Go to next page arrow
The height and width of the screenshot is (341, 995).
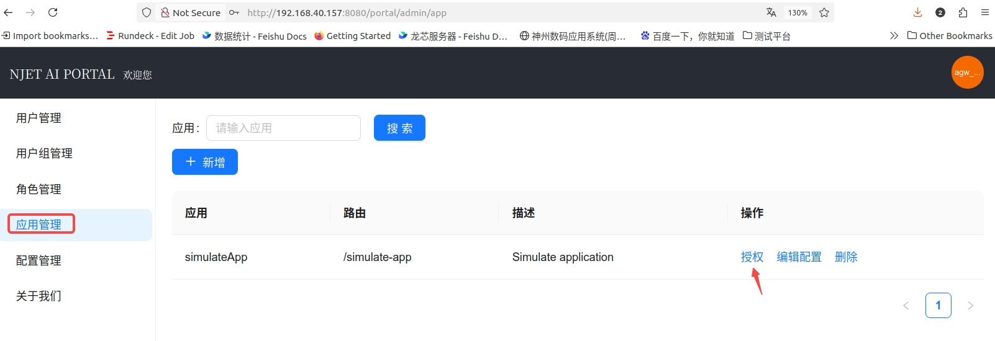[x=970, y=306]
